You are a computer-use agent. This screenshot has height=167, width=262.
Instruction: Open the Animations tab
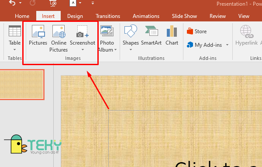[146, 16]
